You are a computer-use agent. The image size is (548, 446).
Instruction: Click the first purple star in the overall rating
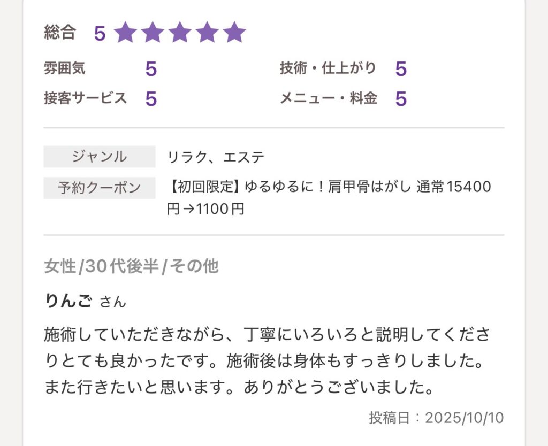126,33
